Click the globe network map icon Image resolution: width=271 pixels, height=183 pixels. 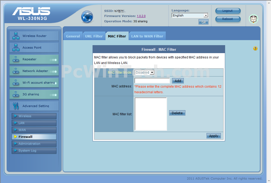coord(87,17)
